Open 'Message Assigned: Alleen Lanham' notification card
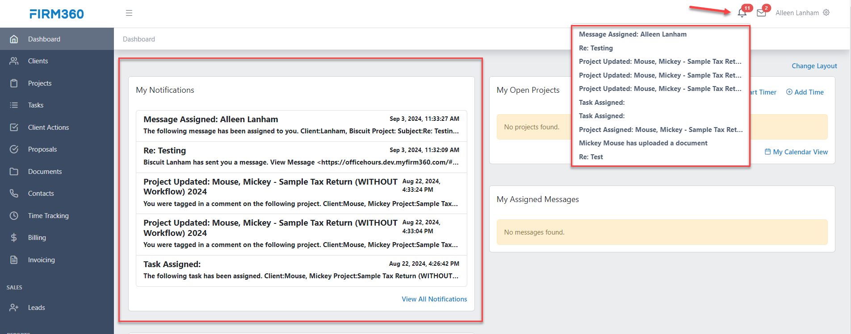The image size is (851, 334). pyautogui.click(x=302, y=126)
